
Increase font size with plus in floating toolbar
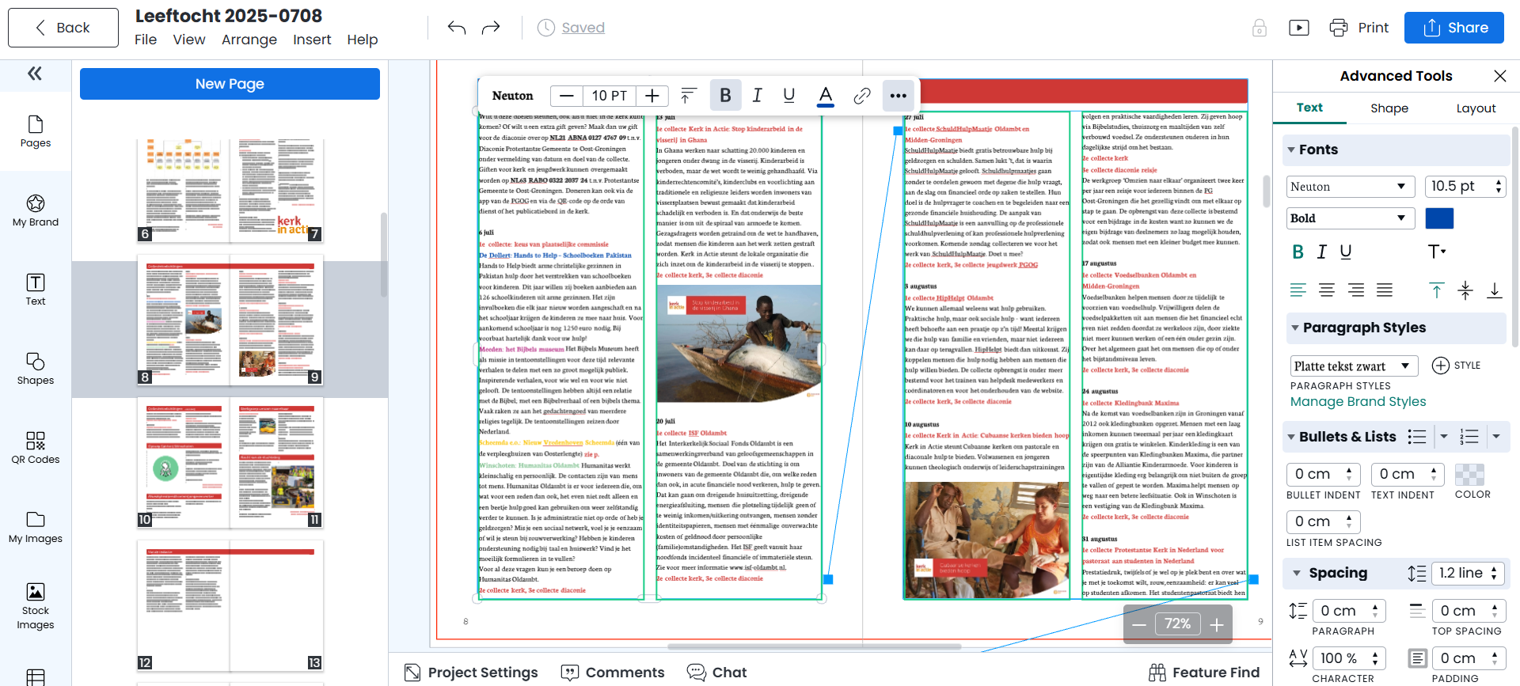(652, 96)
